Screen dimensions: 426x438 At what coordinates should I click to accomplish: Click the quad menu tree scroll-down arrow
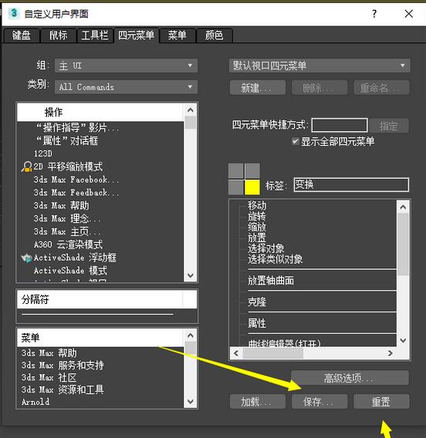[403, 340]
